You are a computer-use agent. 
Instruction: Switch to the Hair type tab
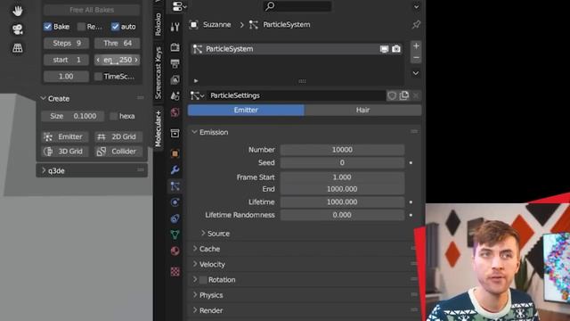tap(362, 110)
